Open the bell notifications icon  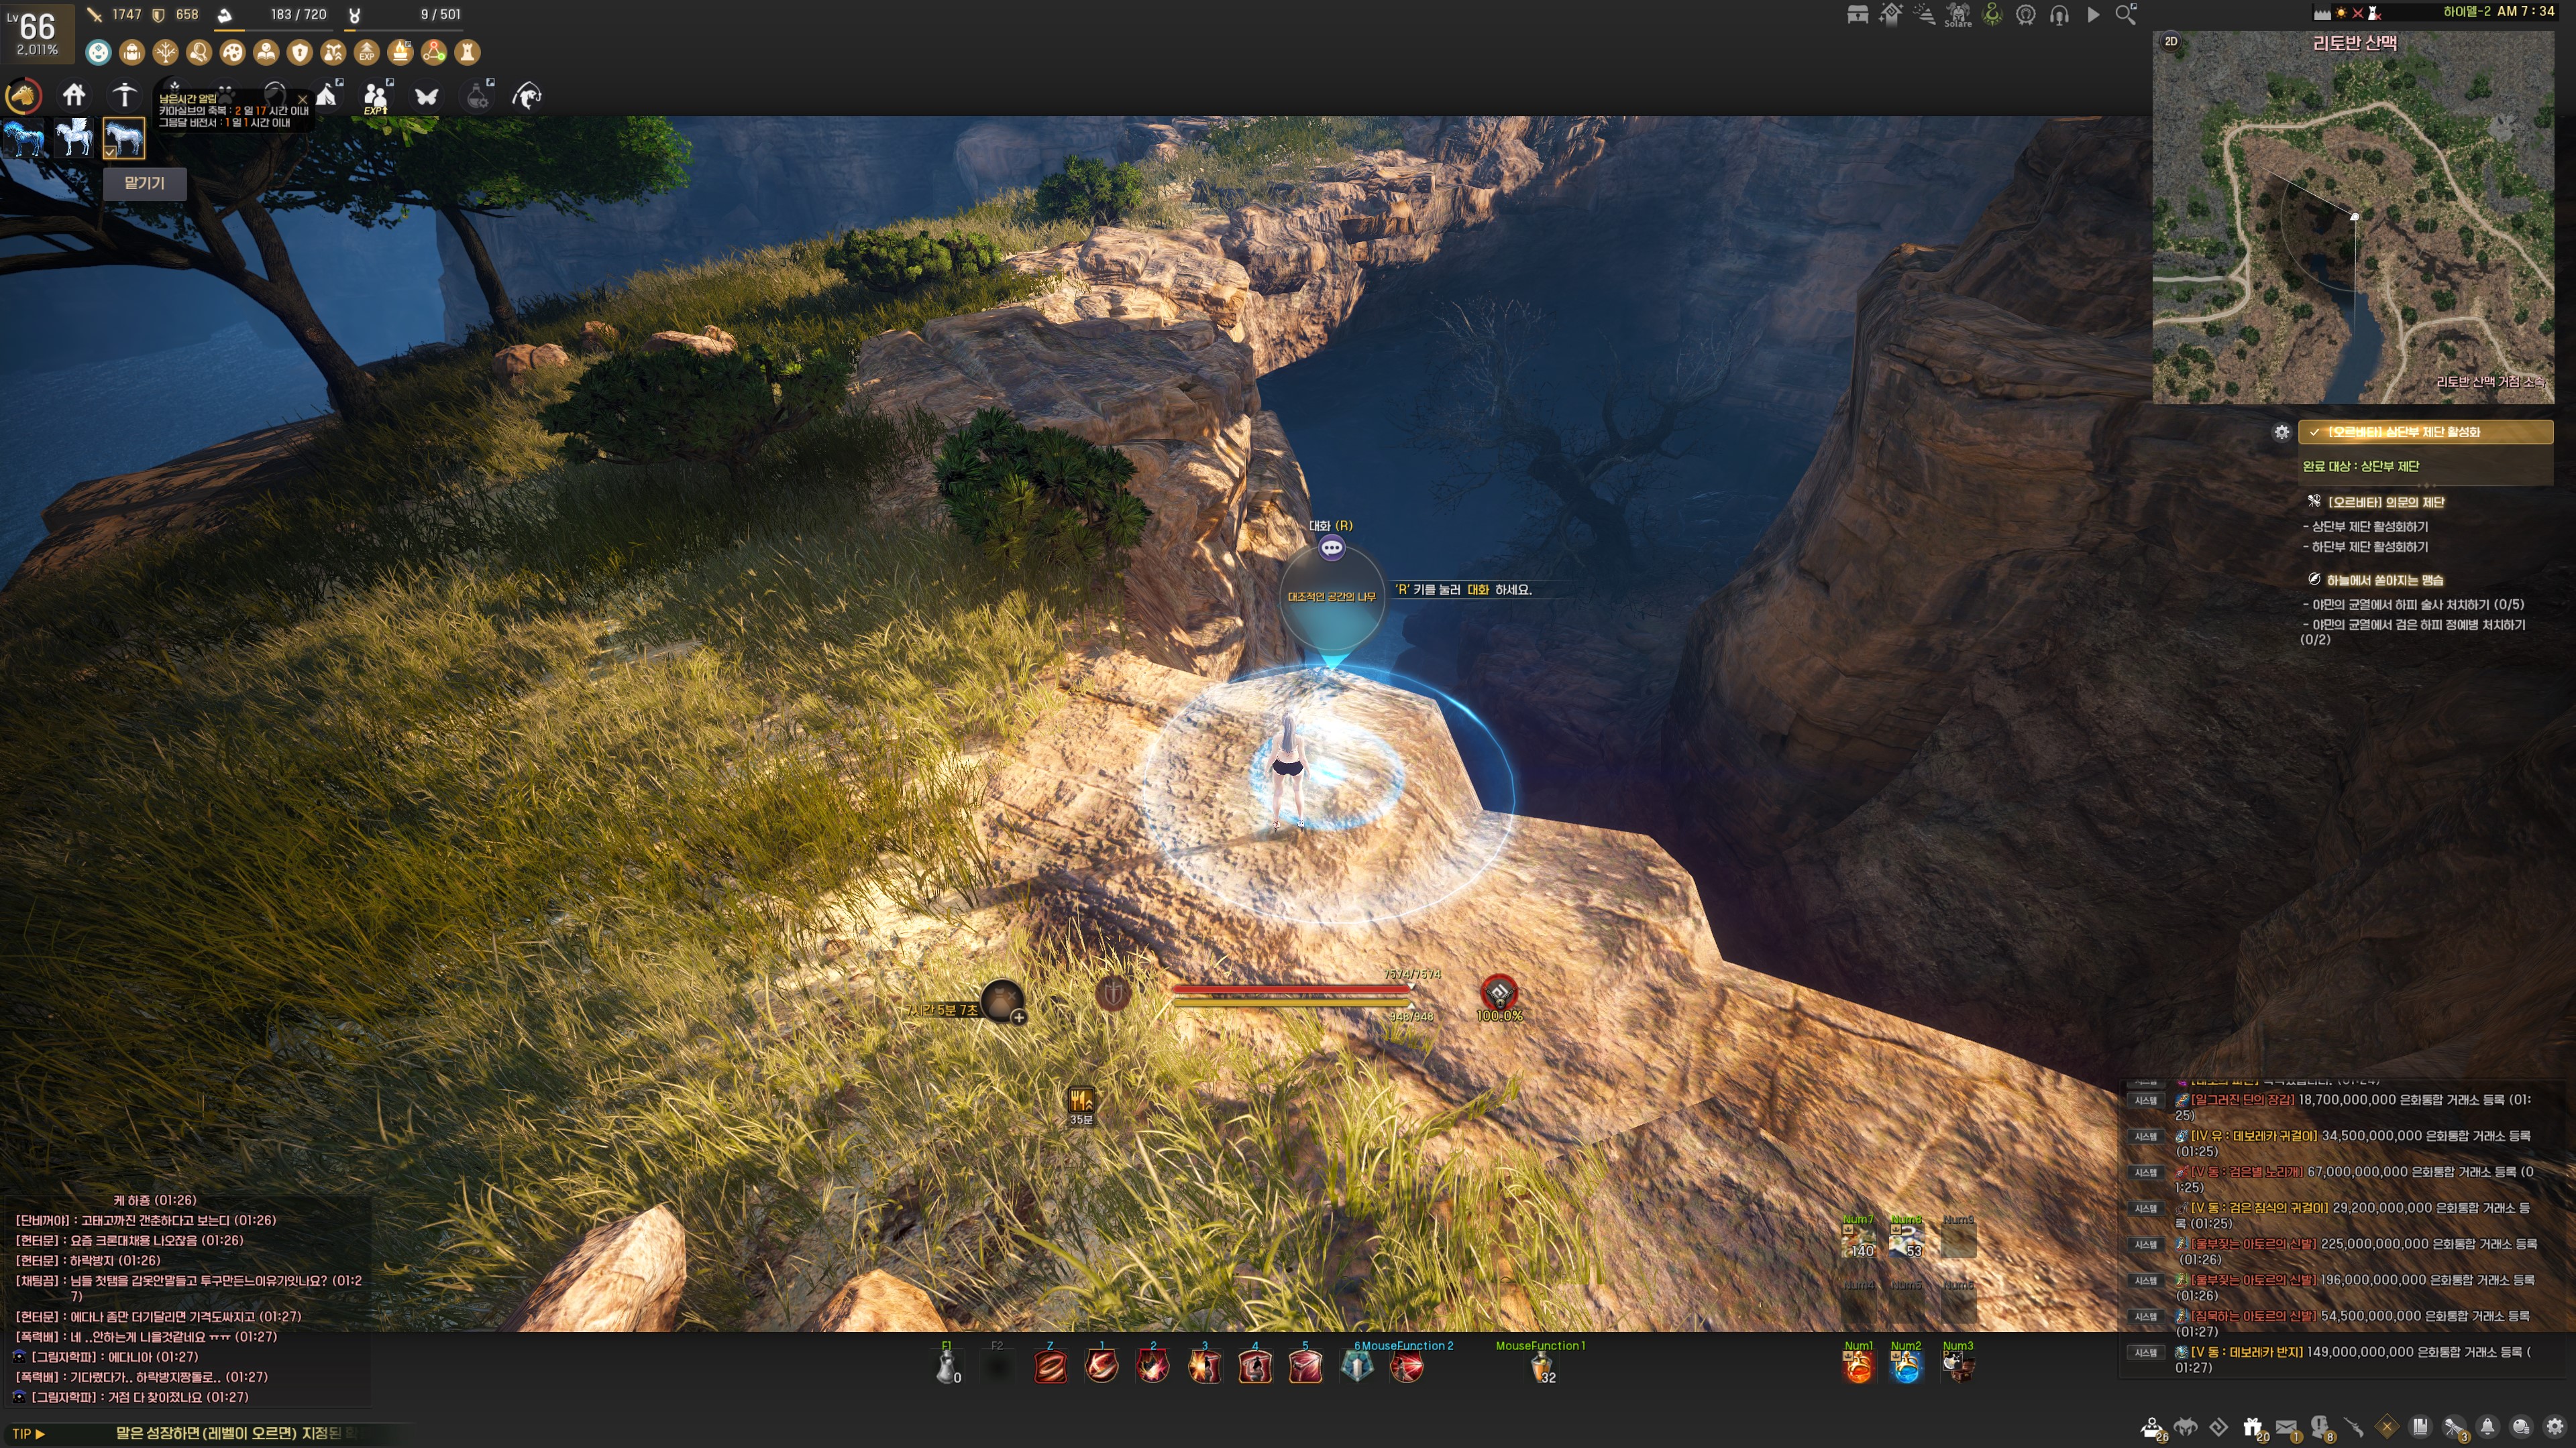click(x=2488, y=1427)
